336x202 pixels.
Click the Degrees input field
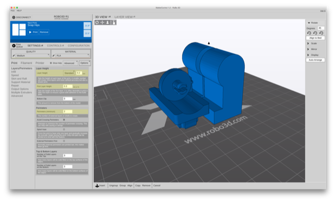(x=321, y=28)
